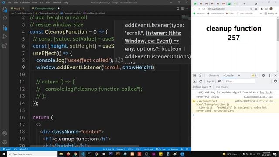This screenshot has width=279, height=157.
Task: Open the editor More Actions ellipsis
Action: click(187, 8)
